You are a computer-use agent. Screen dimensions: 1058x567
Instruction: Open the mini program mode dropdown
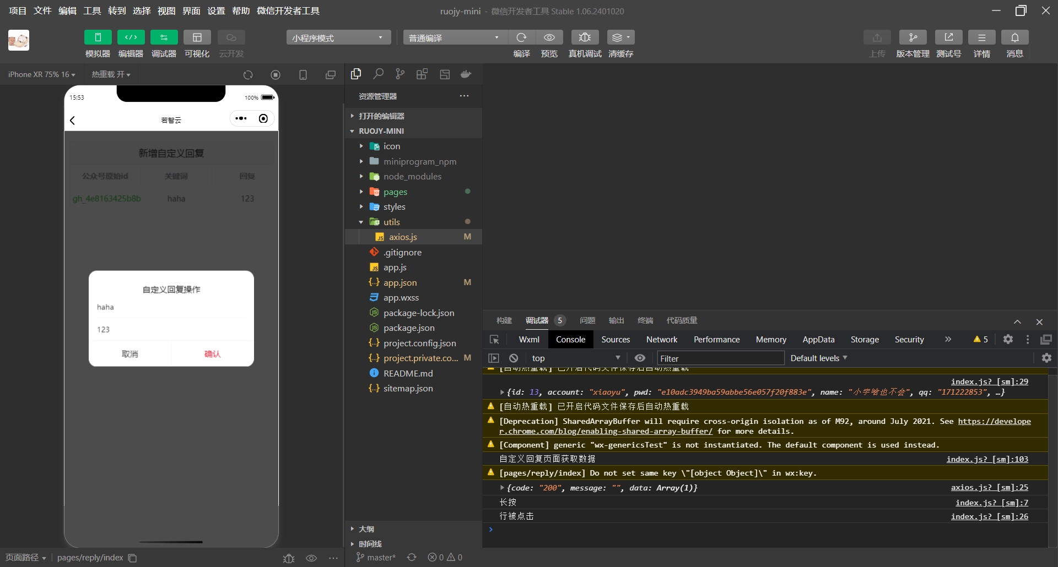338,37
